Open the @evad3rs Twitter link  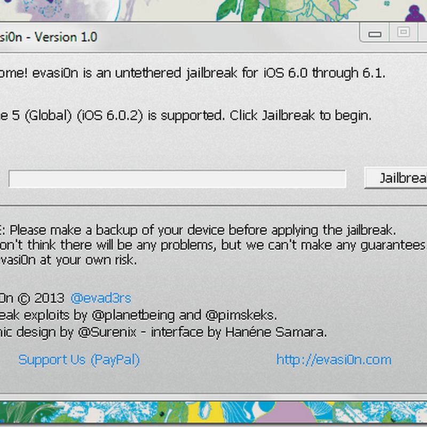(x=101, y=298)
